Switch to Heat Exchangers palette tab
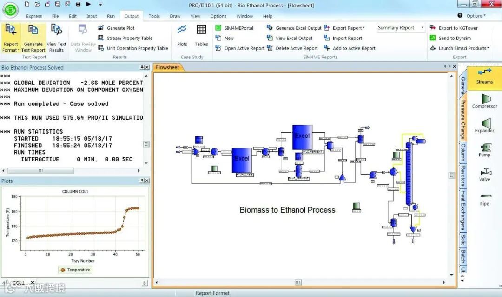Screen dimensions: 502x297 click(x=463, y=210)
